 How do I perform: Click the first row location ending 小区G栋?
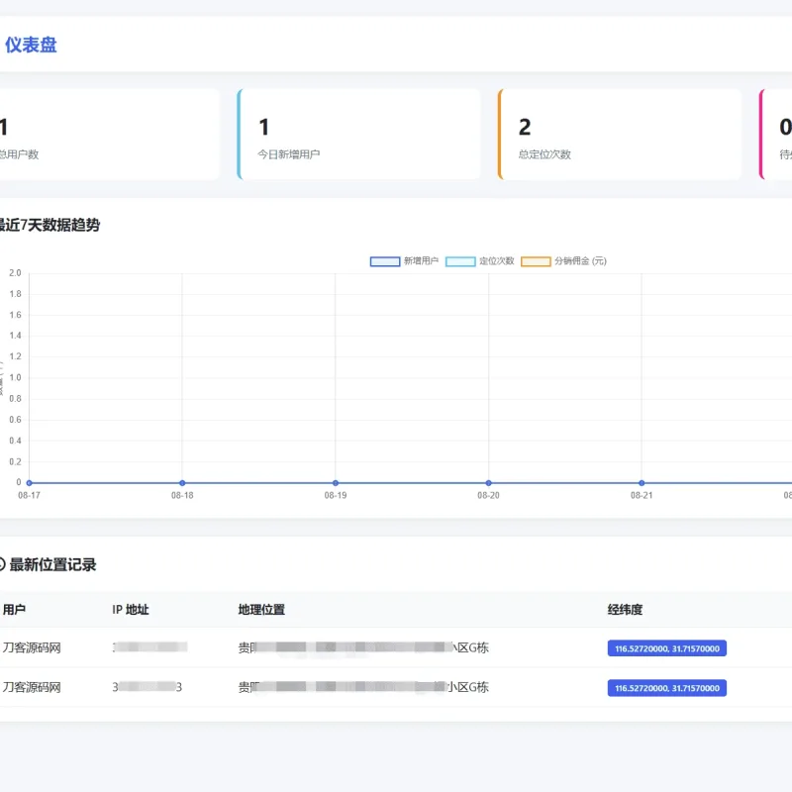[x=363, y=647]
